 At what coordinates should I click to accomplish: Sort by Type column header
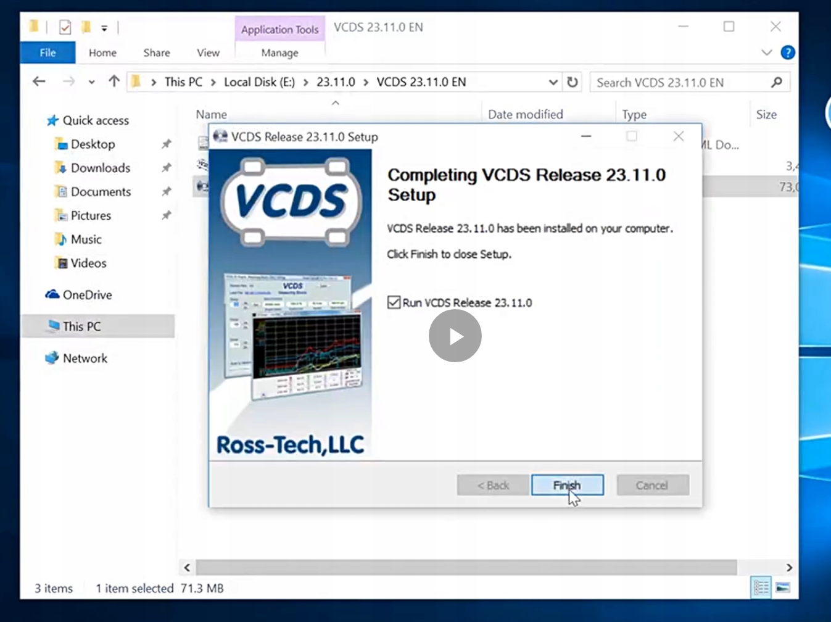click(x=634, y=114)
